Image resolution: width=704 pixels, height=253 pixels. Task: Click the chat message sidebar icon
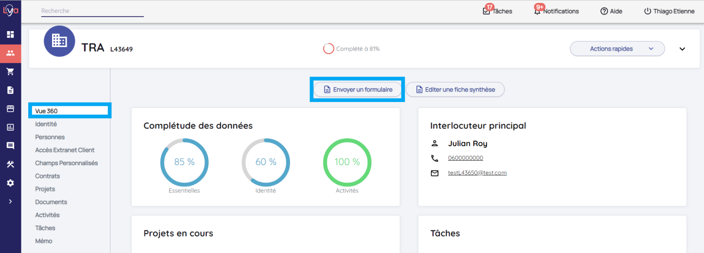click(x=10, y=146)
